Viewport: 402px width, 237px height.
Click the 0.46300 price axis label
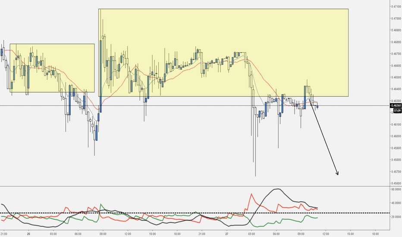pos(396,101)
